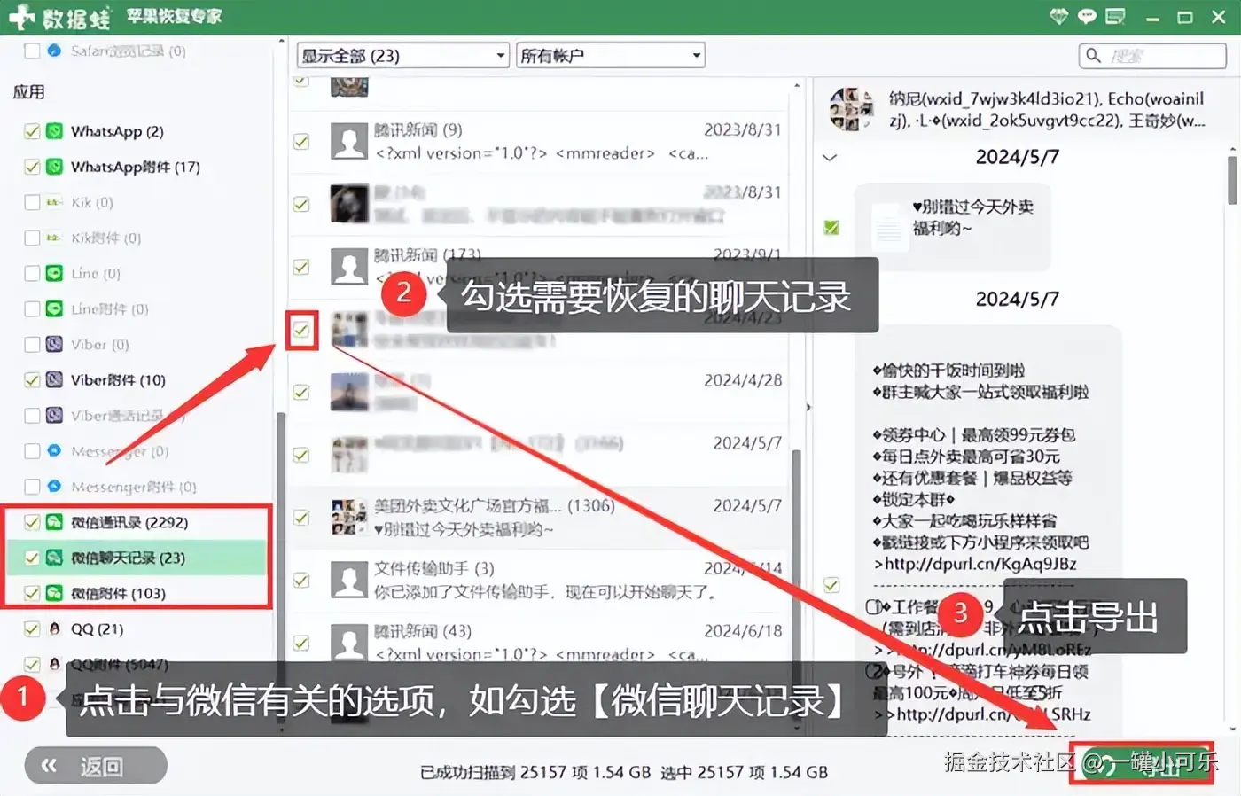Toggle checkbox for 腾讯新闻 (9) conversation
This screenshot has height=796, width=1241.
[x=301, y=142]
